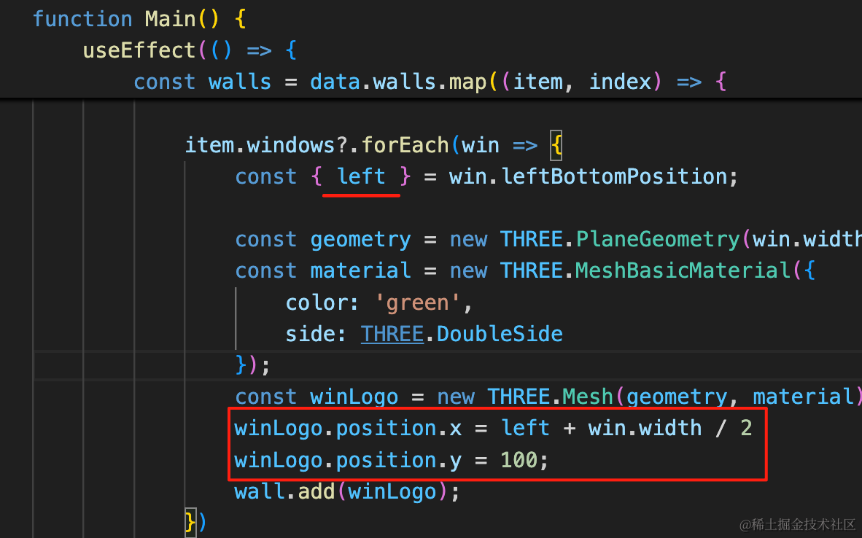Click 'MeshBasicMaterial' class name

pyautogui.click(x=683, y=271)
